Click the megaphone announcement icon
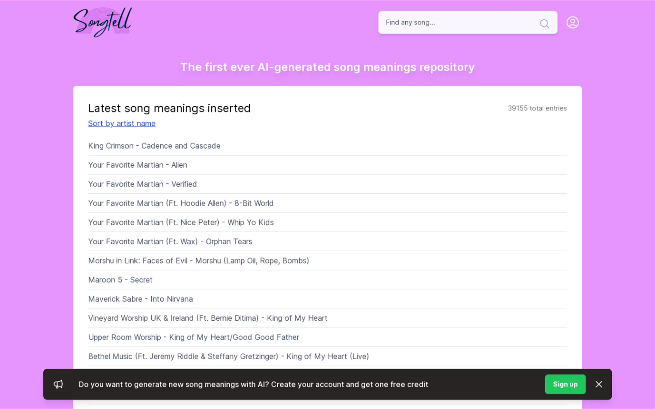This screenshot has width=655, height=409. click(58, 384)
